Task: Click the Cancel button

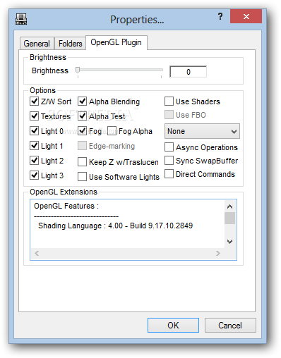Action: [x=230, y=326]
